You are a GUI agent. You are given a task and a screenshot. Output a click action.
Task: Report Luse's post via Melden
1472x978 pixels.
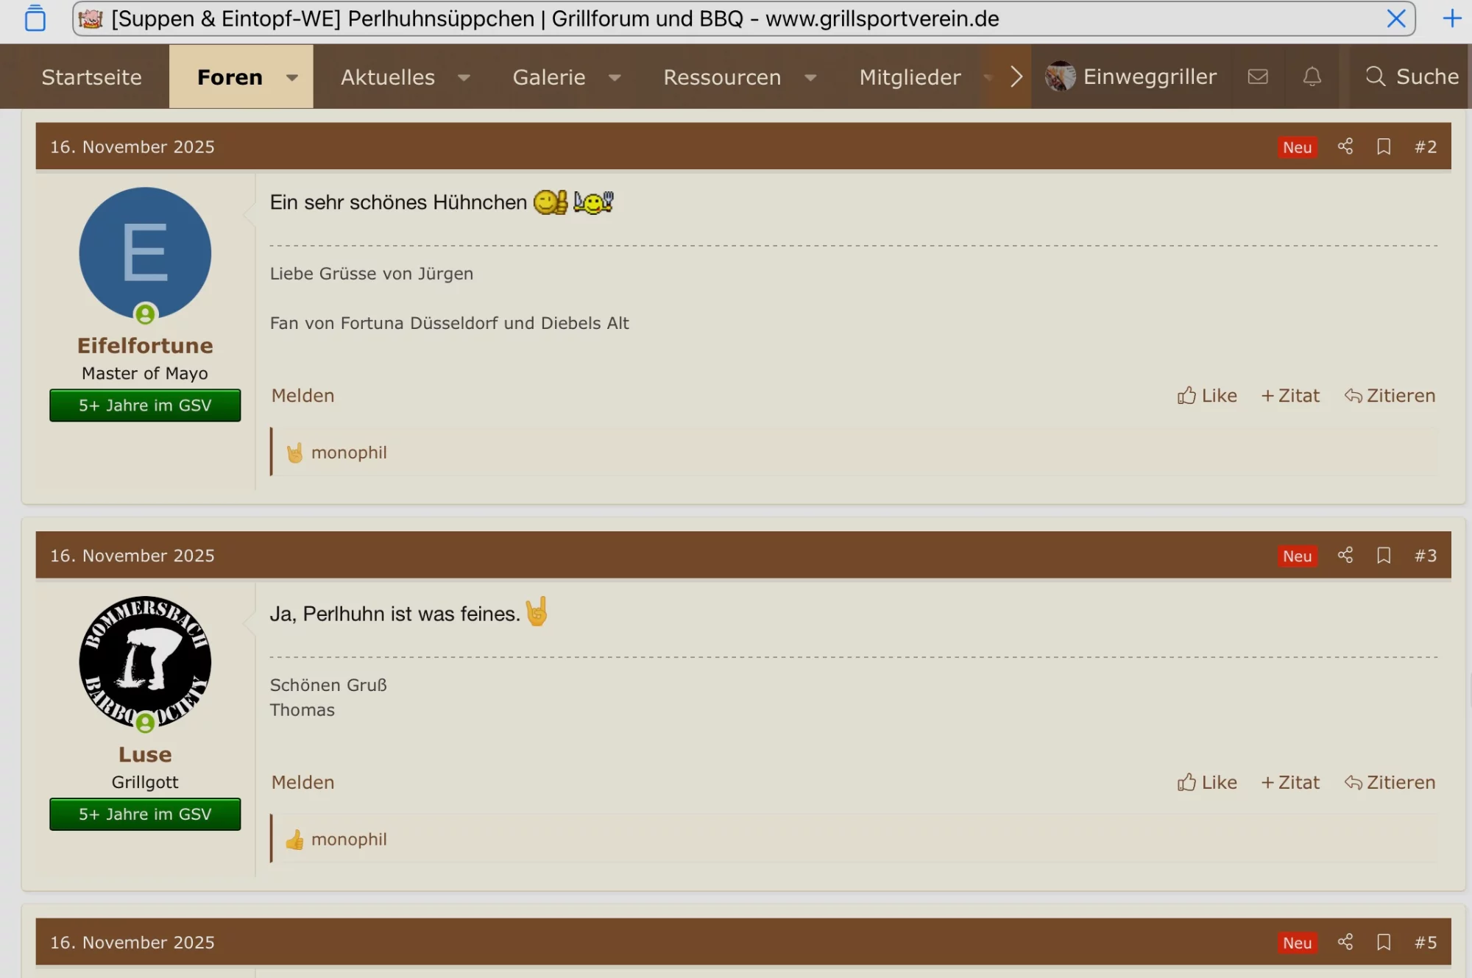click(x=302, y=782)
